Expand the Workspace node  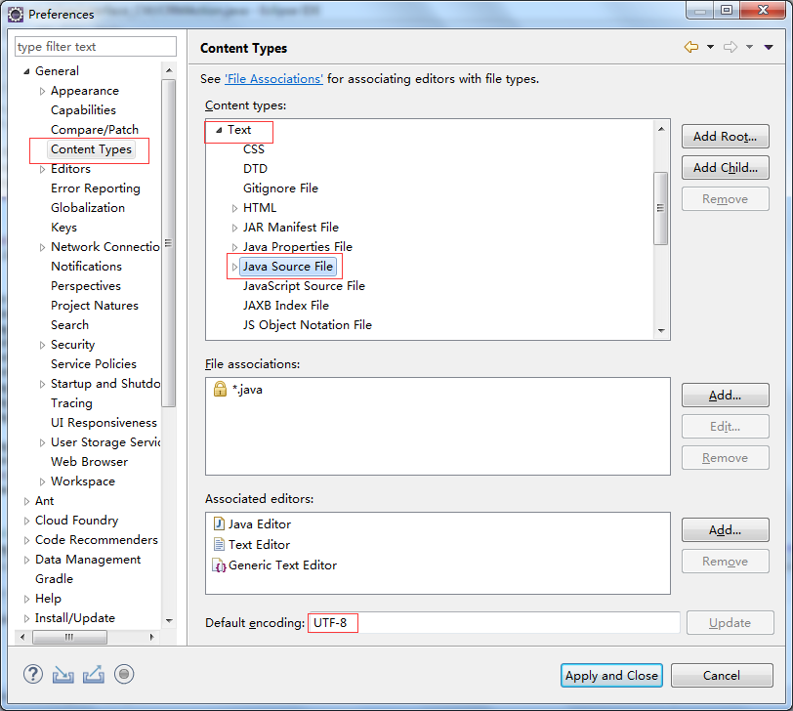[x=43, y=481]
